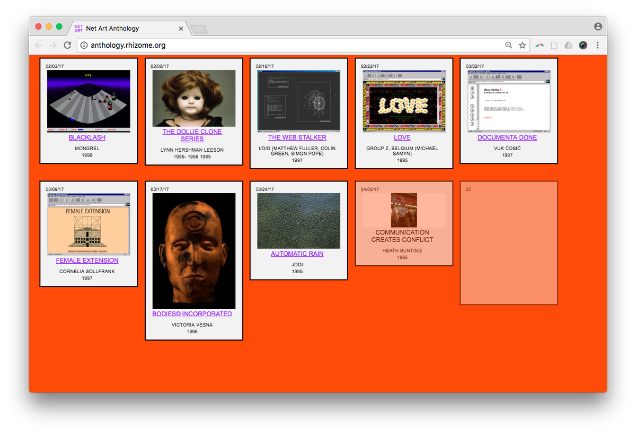Click the page document extension icon

click(554, 45)
